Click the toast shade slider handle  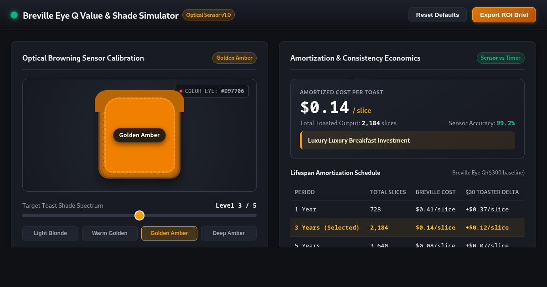click(x=139, y=215)
